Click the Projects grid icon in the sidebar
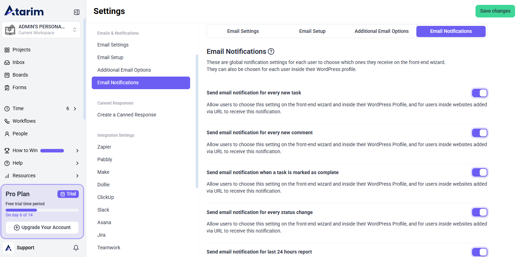The width and height of the screenshot is (520, 257). tap(7, 50)
